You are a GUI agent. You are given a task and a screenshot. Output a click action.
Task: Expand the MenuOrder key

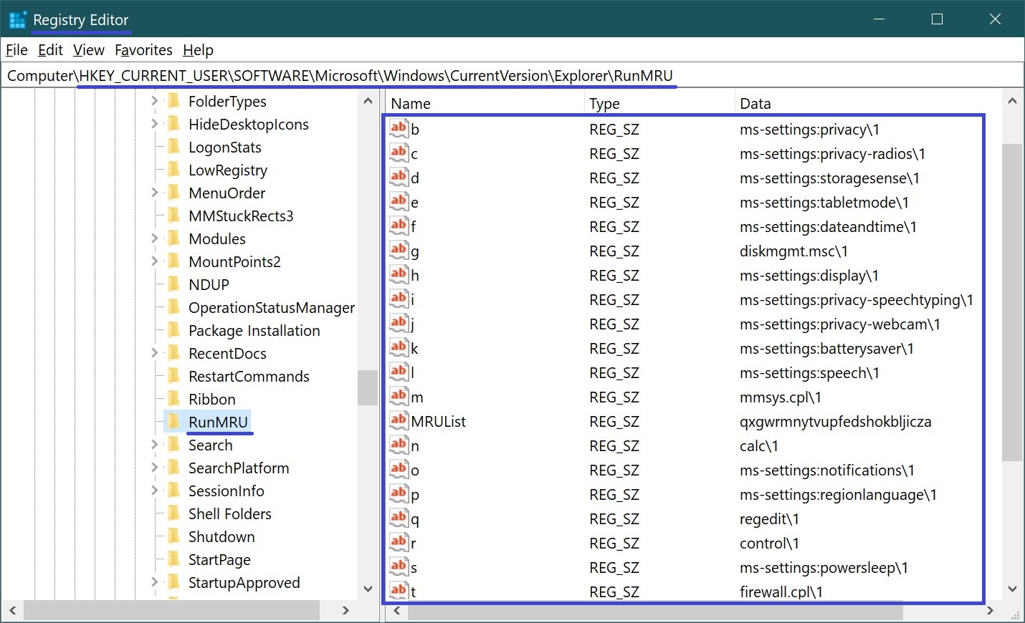(x=154, y=193)
